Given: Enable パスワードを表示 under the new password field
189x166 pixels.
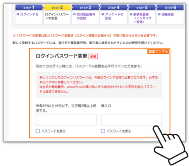Looking at the screenshot, I should [x=38, y=131].
